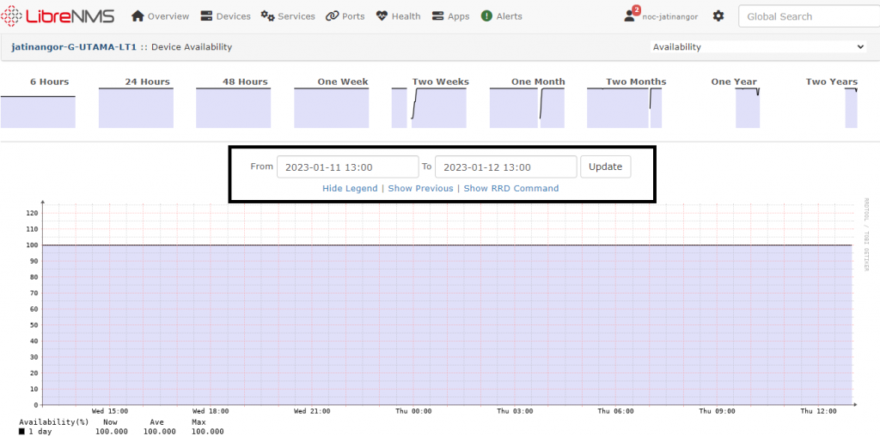Click the To date input field

point(505,167)
